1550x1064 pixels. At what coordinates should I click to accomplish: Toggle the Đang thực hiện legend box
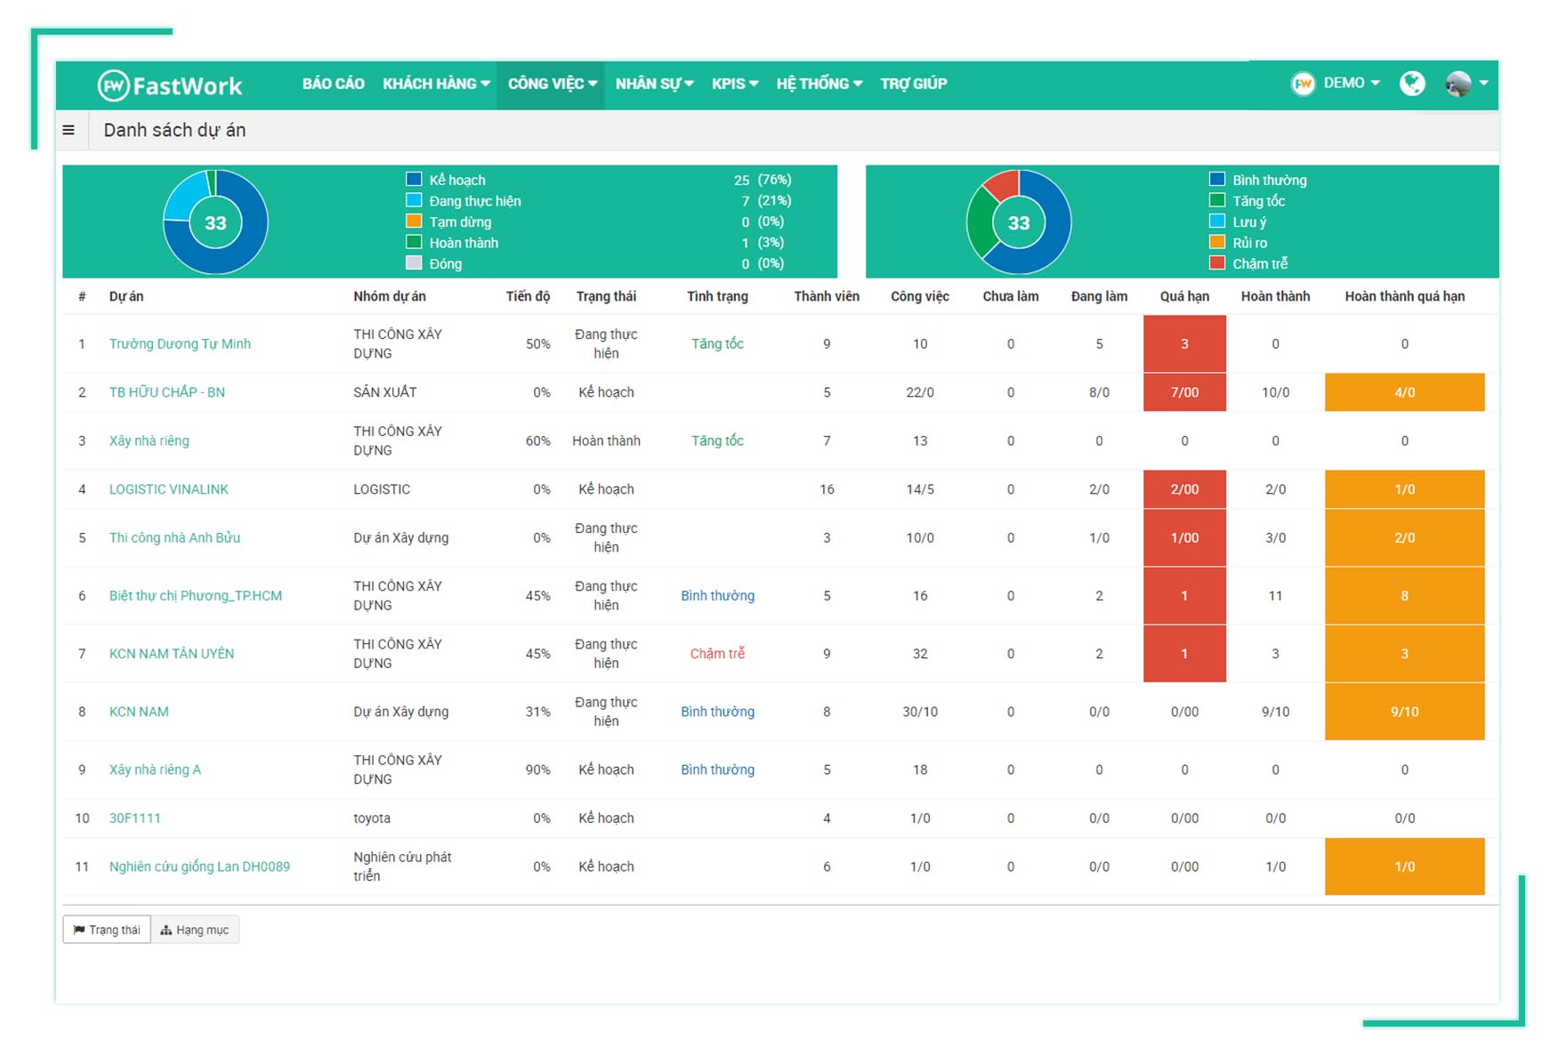[x=414, y=200]
